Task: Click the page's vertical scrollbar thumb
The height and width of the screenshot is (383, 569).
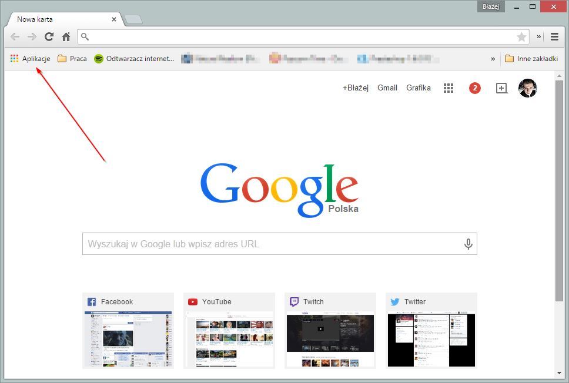Action: pyautogui.click(x=559, y=191)
